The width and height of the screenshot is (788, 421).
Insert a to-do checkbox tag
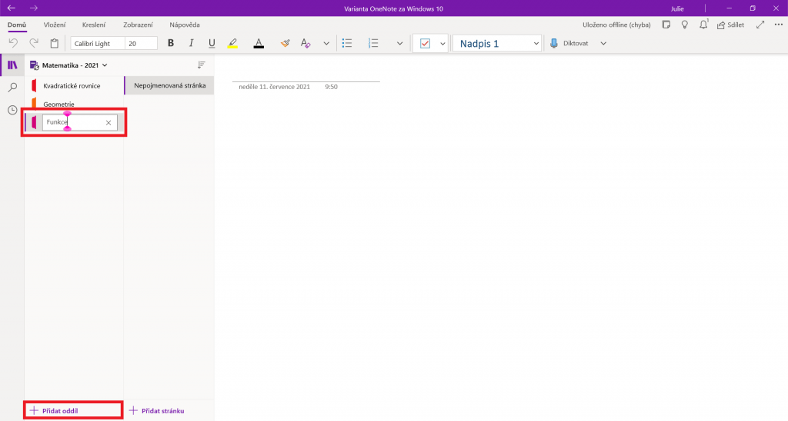(x=425, y=44)
